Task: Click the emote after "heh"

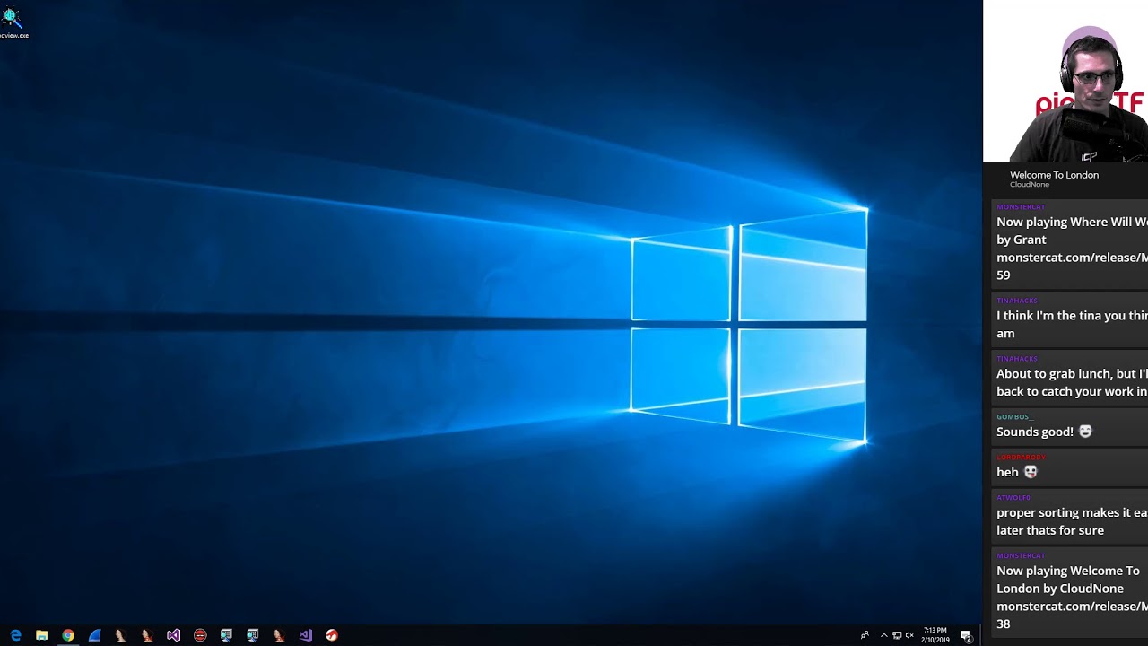Action: (x=1031, y=472)
